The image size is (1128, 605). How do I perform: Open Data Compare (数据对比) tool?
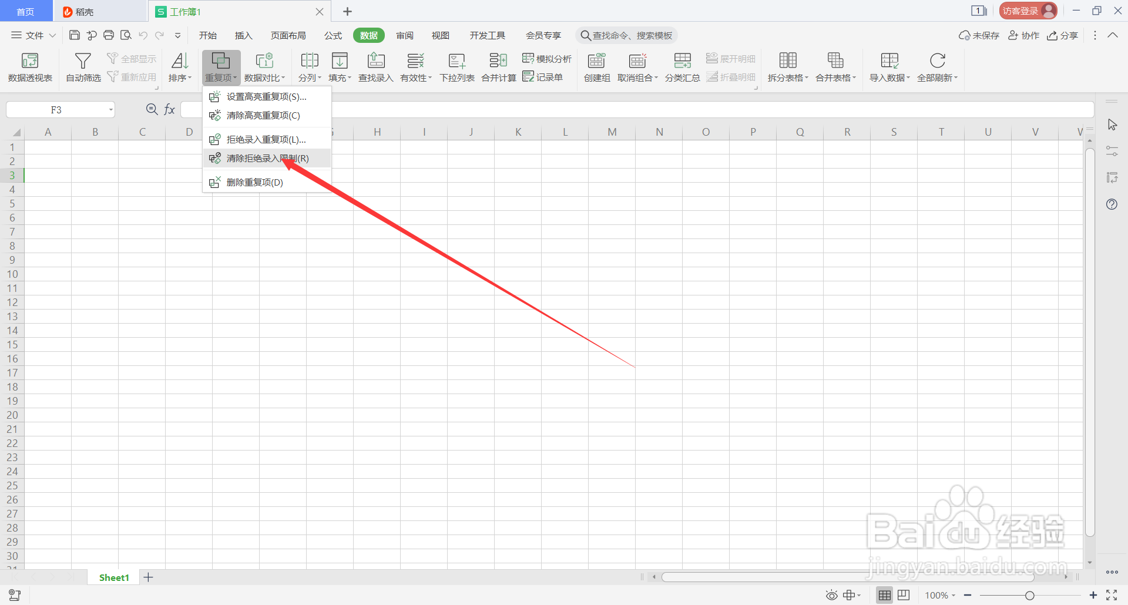(x=264, y=68)
